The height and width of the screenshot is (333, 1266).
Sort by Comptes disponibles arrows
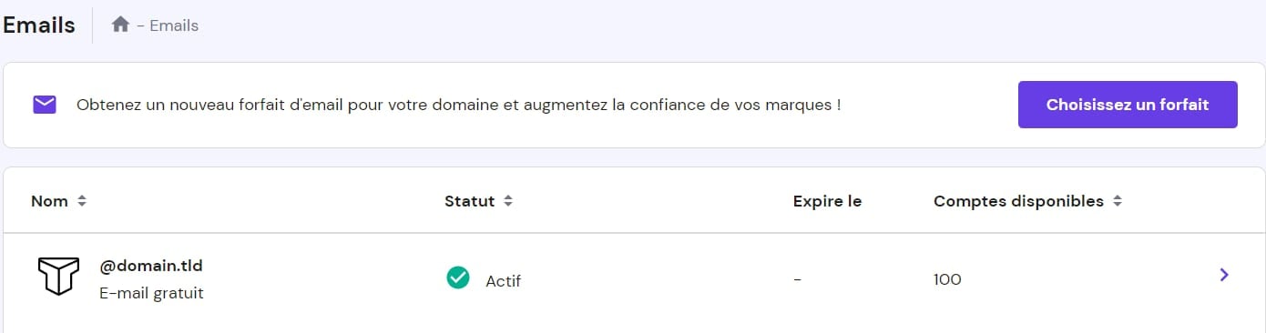coord(1117,201)
